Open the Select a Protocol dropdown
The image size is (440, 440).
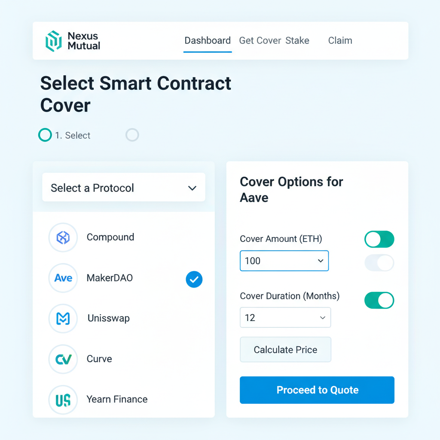point(123,187)
